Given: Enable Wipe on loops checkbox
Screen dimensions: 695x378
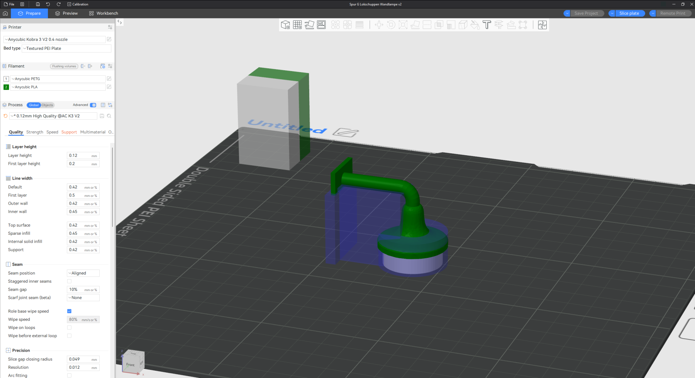Looking at the screenshot, I should point(69,328).
